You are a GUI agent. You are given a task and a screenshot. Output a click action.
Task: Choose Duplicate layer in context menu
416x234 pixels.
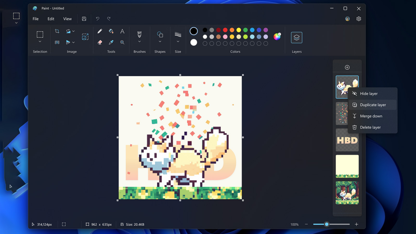point(373,105)
